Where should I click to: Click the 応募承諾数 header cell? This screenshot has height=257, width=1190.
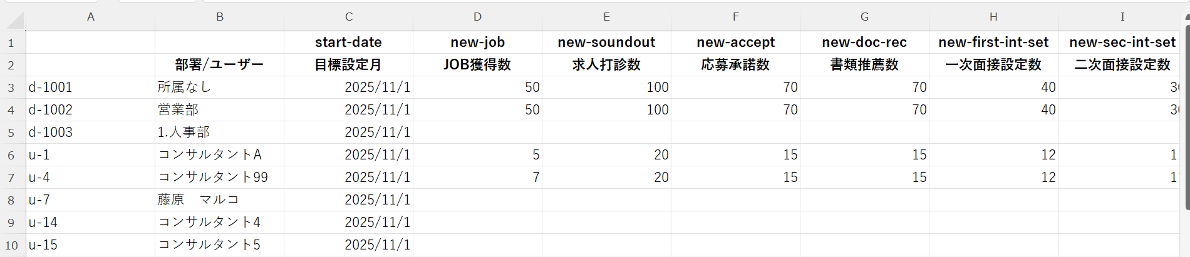pyautogui.click(x=735, y=65)
